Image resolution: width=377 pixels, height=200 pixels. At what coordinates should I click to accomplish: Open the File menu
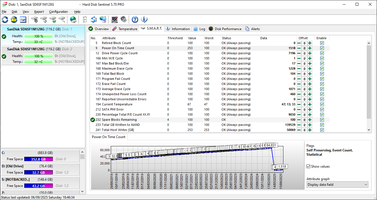point(4,12)
